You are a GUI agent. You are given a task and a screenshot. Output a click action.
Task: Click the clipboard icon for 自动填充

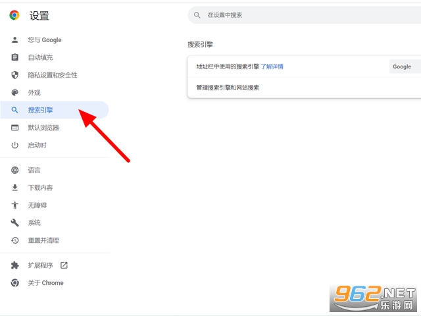click(15, 58)
